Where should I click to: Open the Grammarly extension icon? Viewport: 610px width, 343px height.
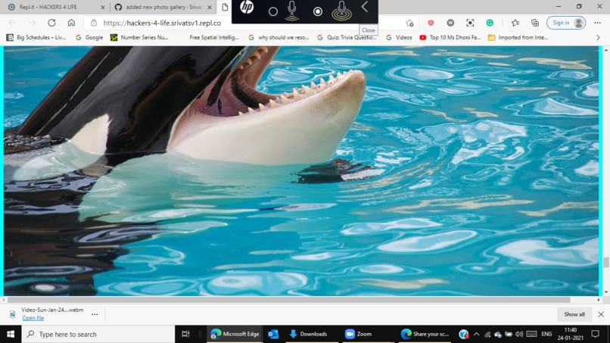pyautogui.click(x=490, y=23)
